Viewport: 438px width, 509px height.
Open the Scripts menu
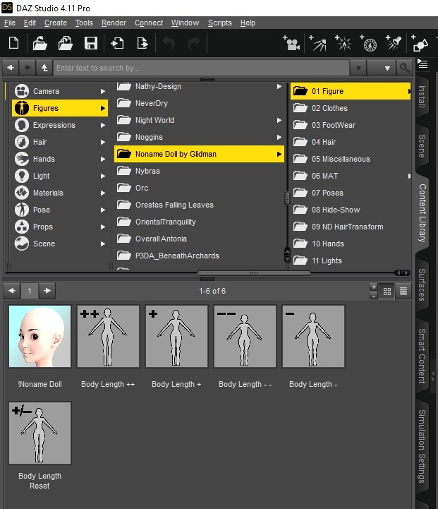(x=220, y=23)
